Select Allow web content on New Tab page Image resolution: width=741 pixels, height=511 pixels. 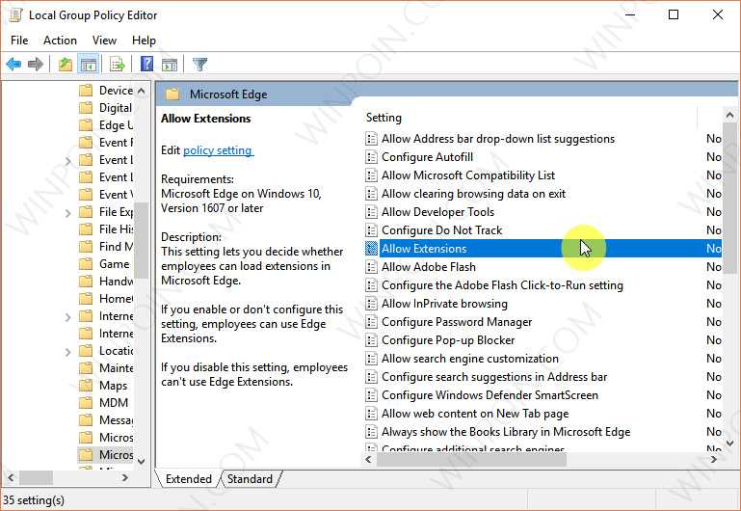pos(543,414)
